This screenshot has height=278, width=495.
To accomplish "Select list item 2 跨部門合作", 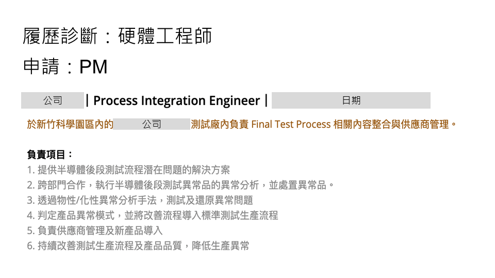I will [180, 185].
